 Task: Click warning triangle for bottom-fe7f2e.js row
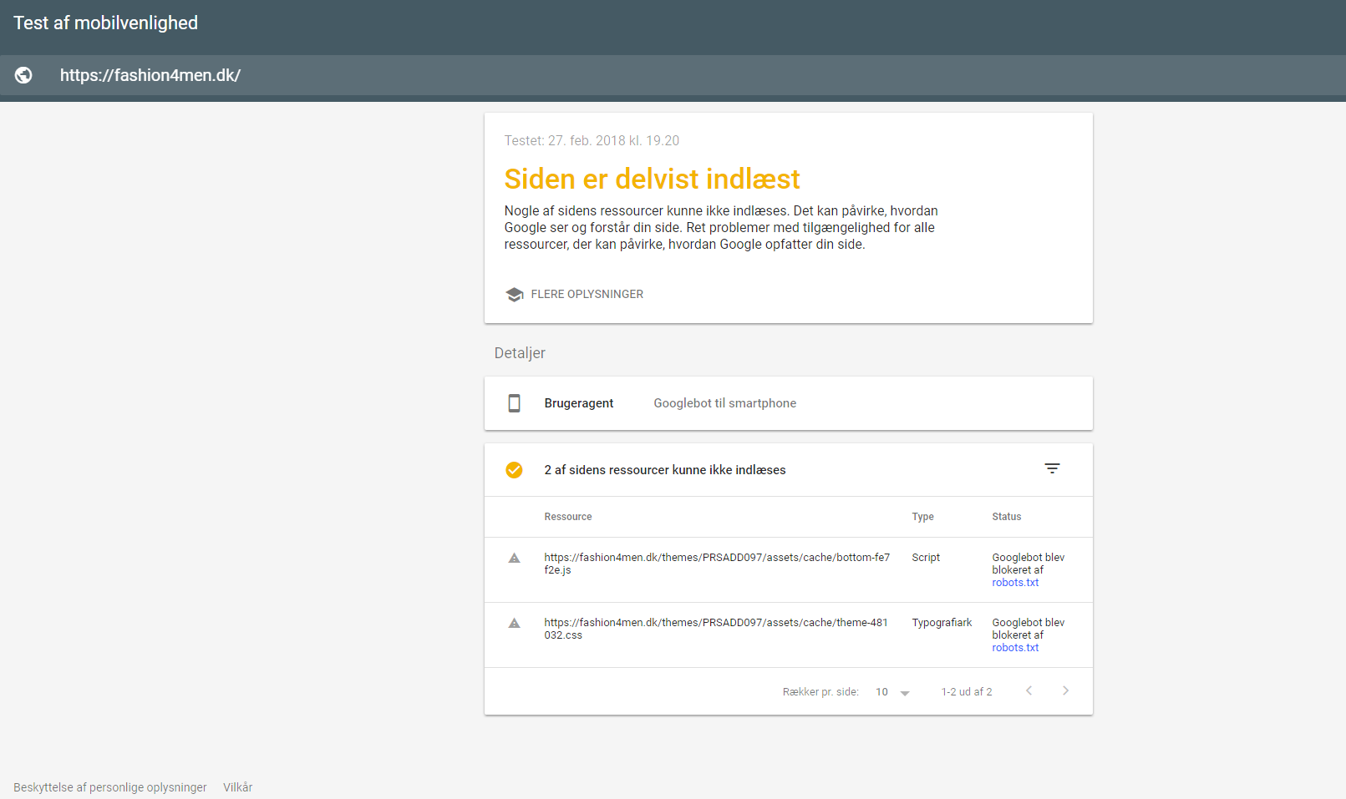click(514, 558)
